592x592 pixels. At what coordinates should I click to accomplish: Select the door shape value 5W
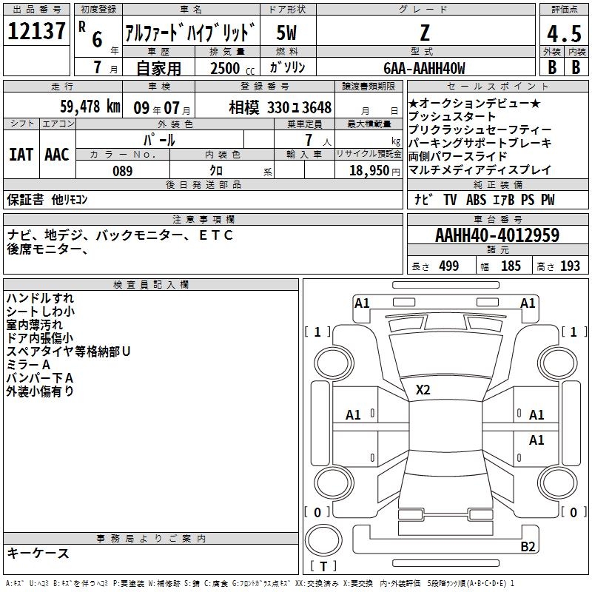[287, 33]
